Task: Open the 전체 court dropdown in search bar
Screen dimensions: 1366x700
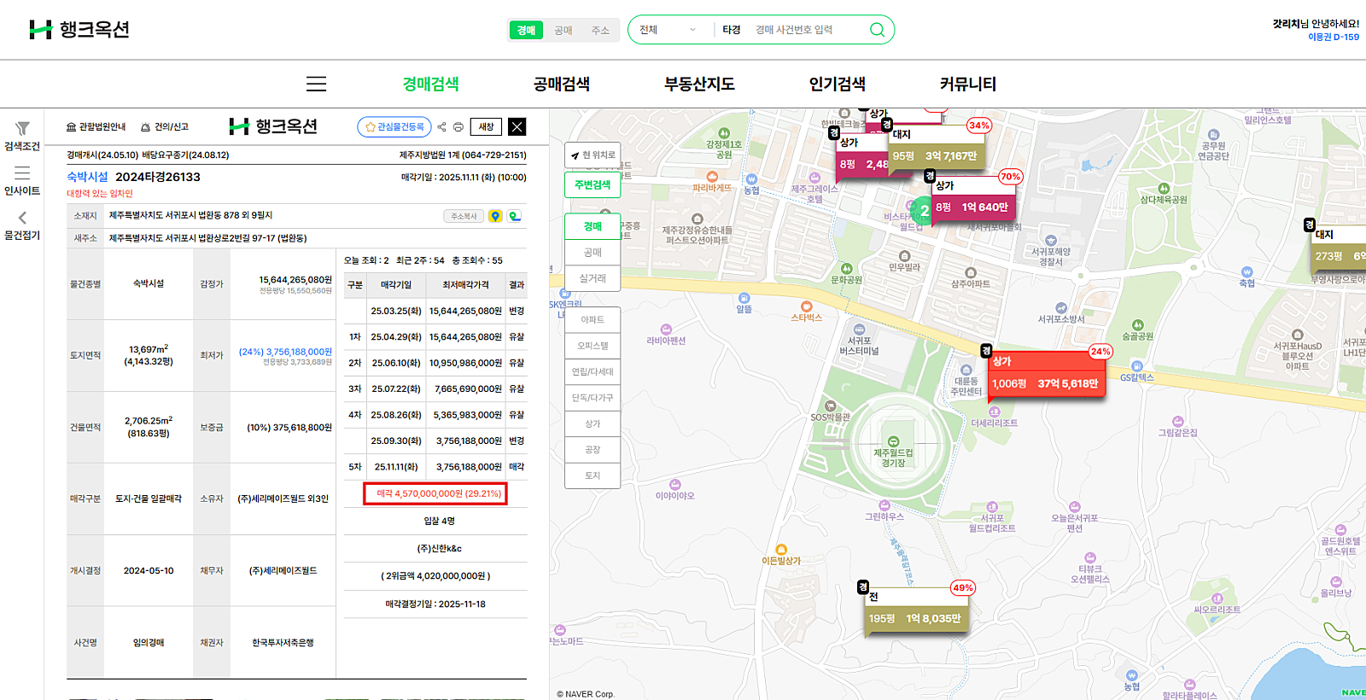Action: [x=668, y=30]
